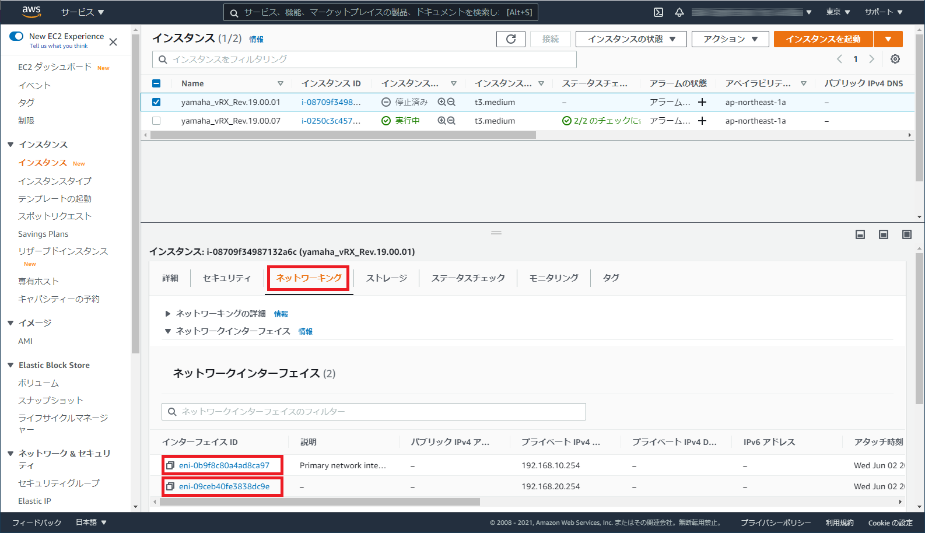The height and width of the screenshot is (533, 925).
Task: Zoom in filter for running instance state
Action: point(442,121)
